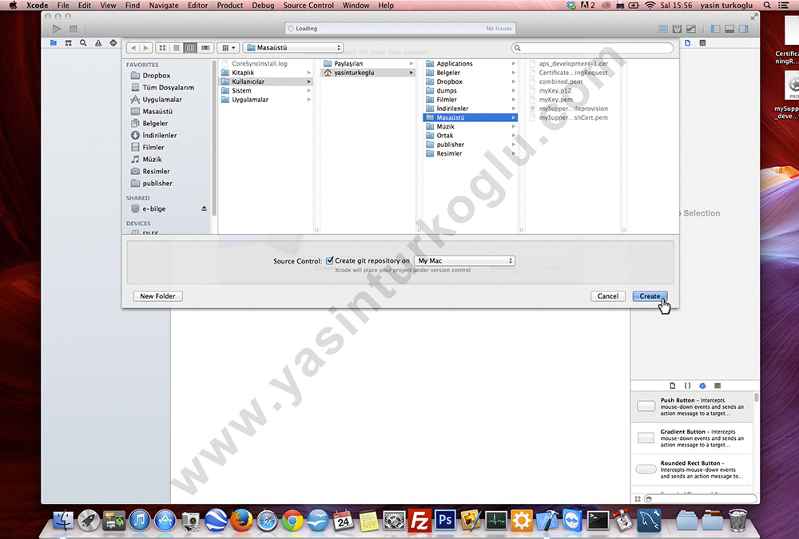Click the Xcode Run (play) button
Screen dimensions: 799x539
coord(57,29)
